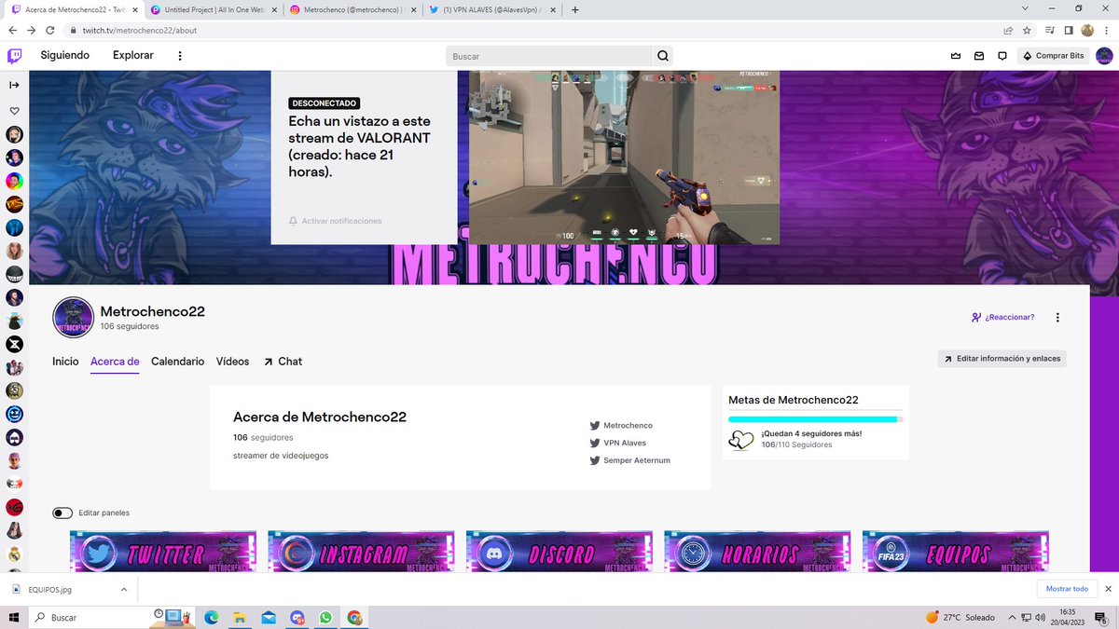Open the Twitch inbox envelope icon
The height and width of the screenshot is (629, 1119).
pos(979,56)
